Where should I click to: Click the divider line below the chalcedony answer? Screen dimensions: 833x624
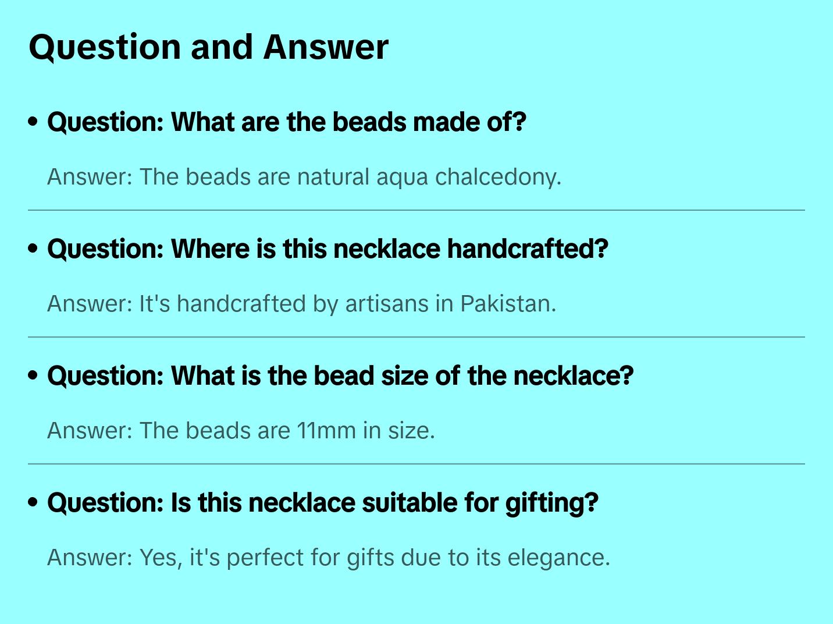tap(416, 210)
